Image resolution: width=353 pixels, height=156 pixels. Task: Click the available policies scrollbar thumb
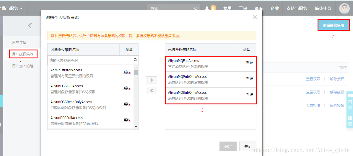click(136, 73)
